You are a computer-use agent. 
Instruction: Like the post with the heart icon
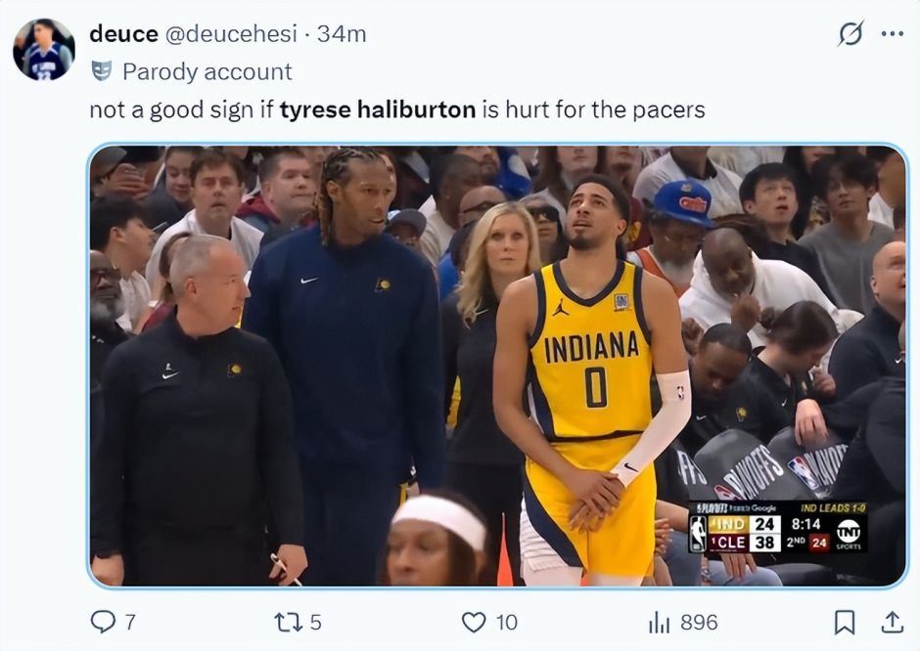(x=474, y=622)
